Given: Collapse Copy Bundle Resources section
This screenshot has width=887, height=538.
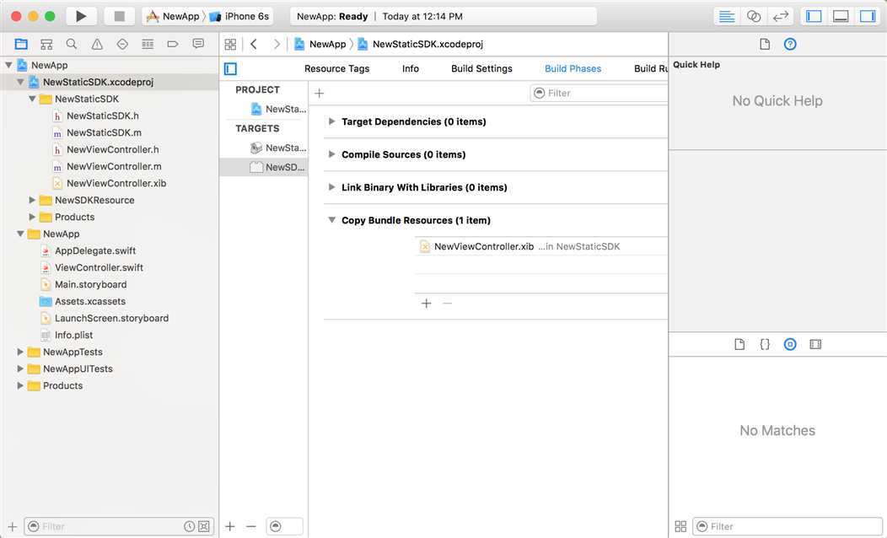Looking at the screenshot, I should point(332,220).
